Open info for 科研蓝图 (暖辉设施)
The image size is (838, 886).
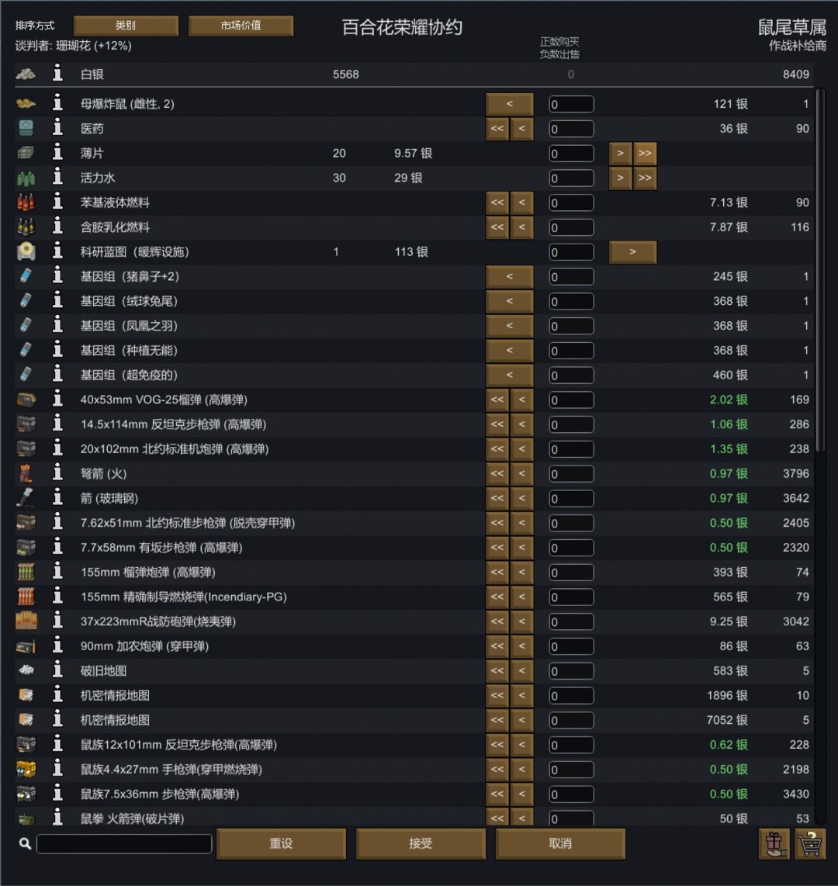click(57, 252)
